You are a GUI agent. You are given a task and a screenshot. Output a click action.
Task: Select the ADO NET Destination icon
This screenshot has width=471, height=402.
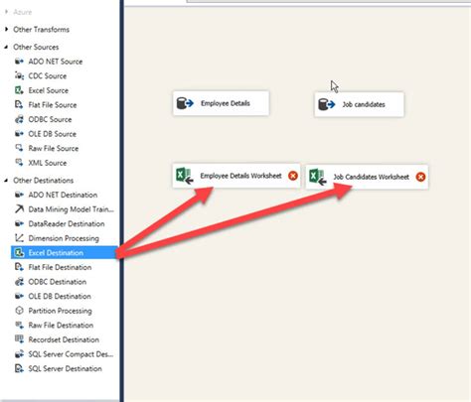19,195
